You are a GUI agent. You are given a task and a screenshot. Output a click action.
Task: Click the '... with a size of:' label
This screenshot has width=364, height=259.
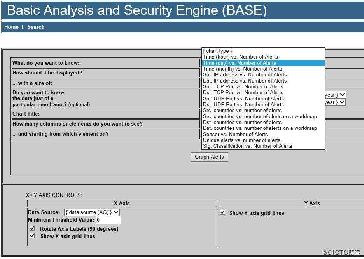32,83
